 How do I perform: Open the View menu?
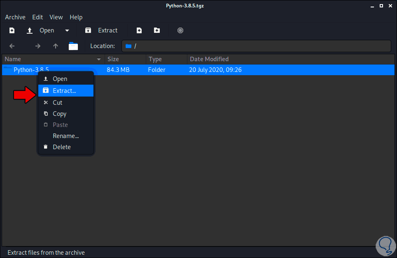point(56,17)
